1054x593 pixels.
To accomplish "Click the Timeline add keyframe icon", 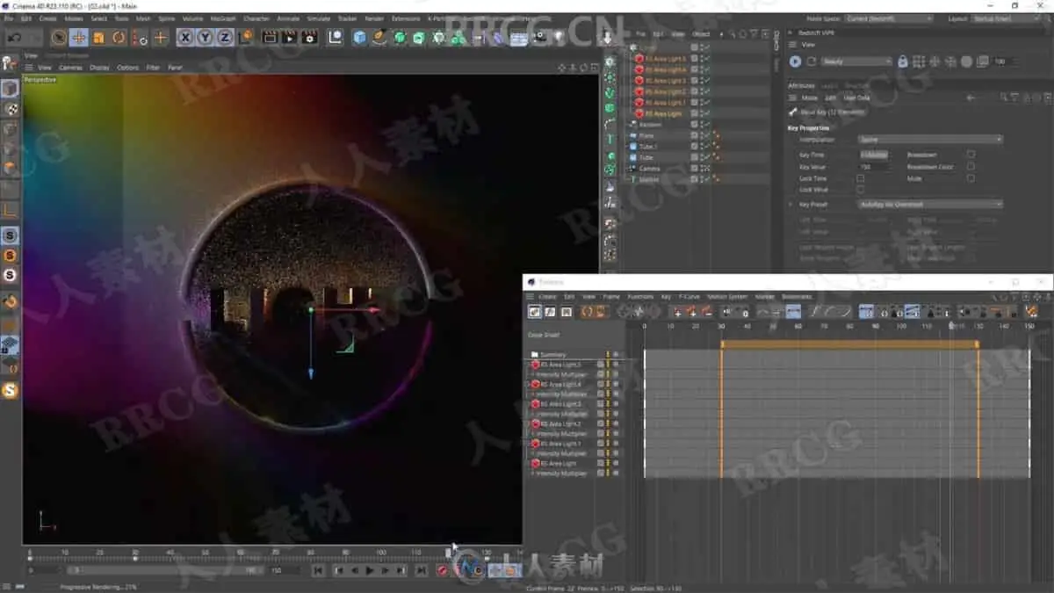I will click(677, 312).
